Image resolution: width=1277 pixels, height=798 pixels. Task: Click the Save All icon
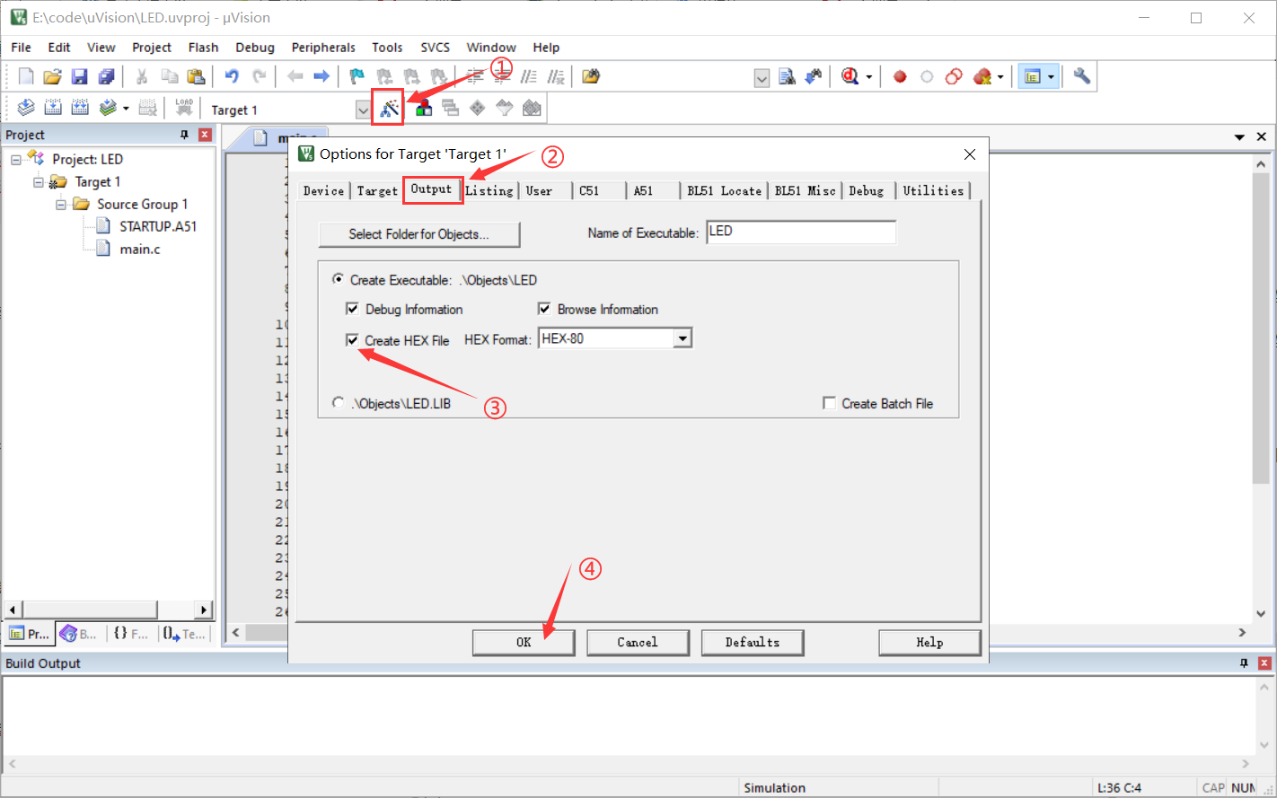coord(106,76)
